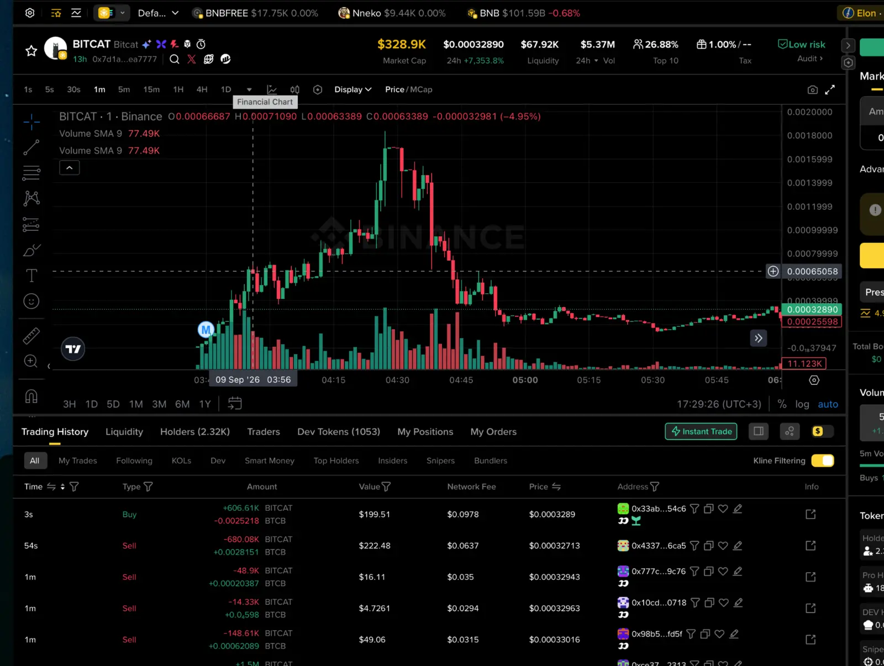Open the emoji sticker tool
Screen dimensions: 884x666
click(x=31, y=301)
